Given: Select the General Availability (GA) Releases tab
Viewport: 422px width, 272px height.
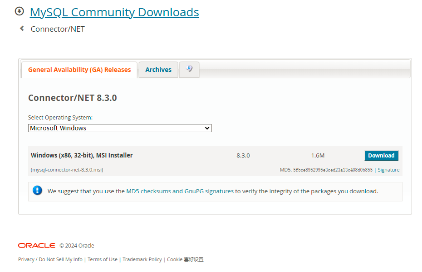Looking at the screenshot, I should pyautogui.click(x=79, y=70).
